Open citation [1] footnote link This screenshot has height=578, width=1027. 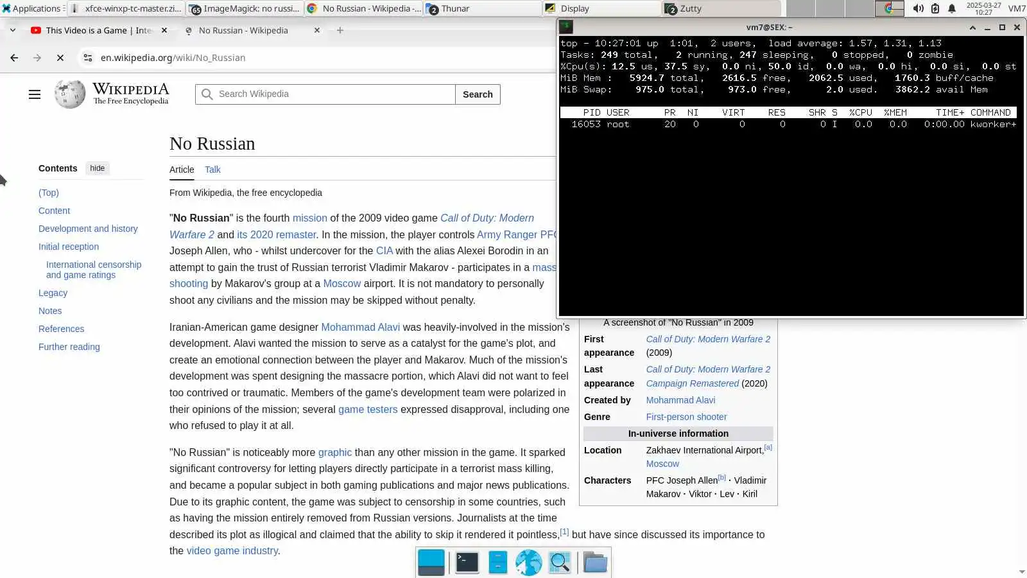point(564,532)
